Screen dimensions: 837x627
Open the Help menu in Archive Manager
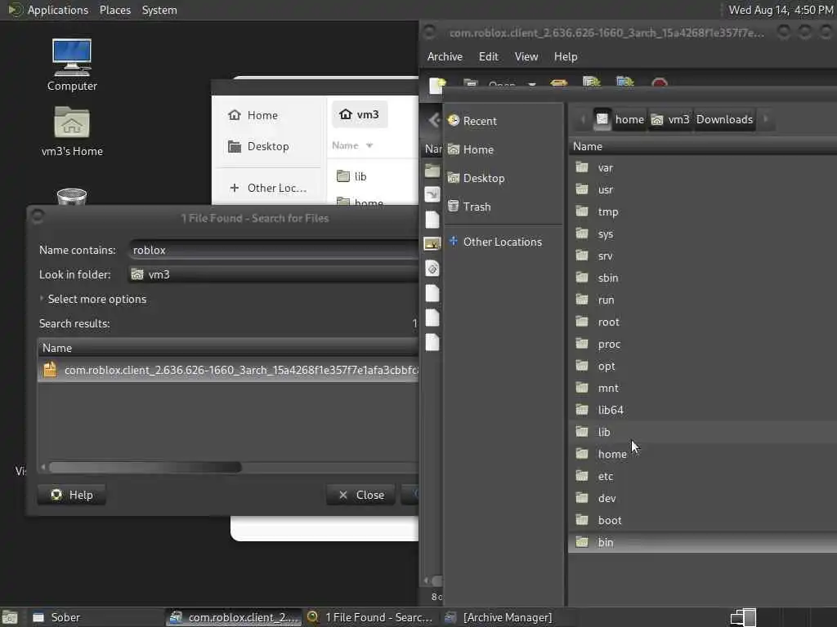click(566, 56)
